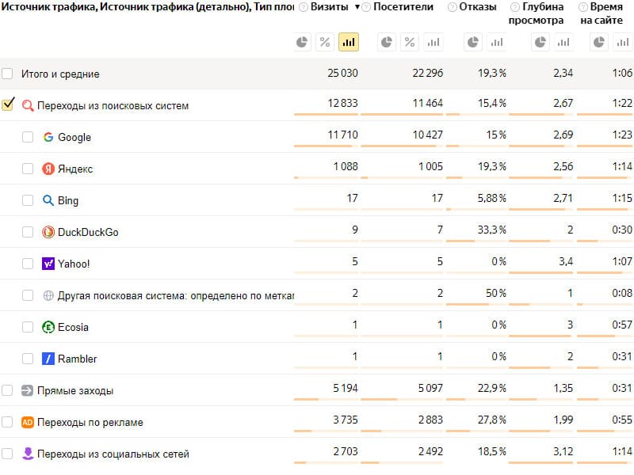Select pie chart icon under Визиты
634x475 pixels.
(302, 42)
